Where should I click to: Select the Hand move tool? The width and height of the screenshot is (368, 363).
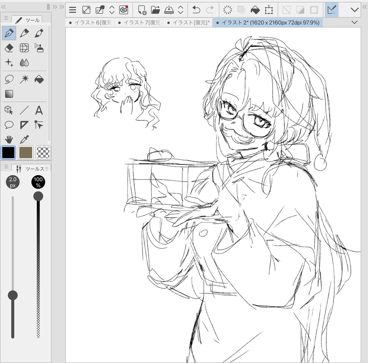pos(9,139)
